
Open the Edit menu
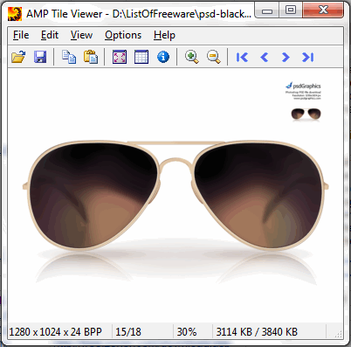click(x=50, y=35)
